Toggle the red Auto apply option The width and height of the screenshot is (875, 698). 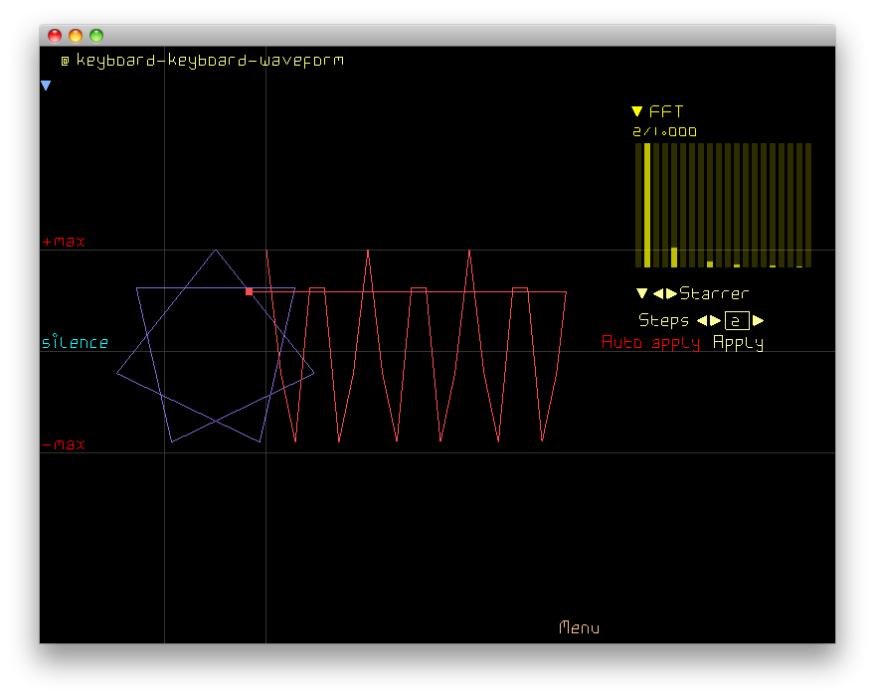click(650, 343)
